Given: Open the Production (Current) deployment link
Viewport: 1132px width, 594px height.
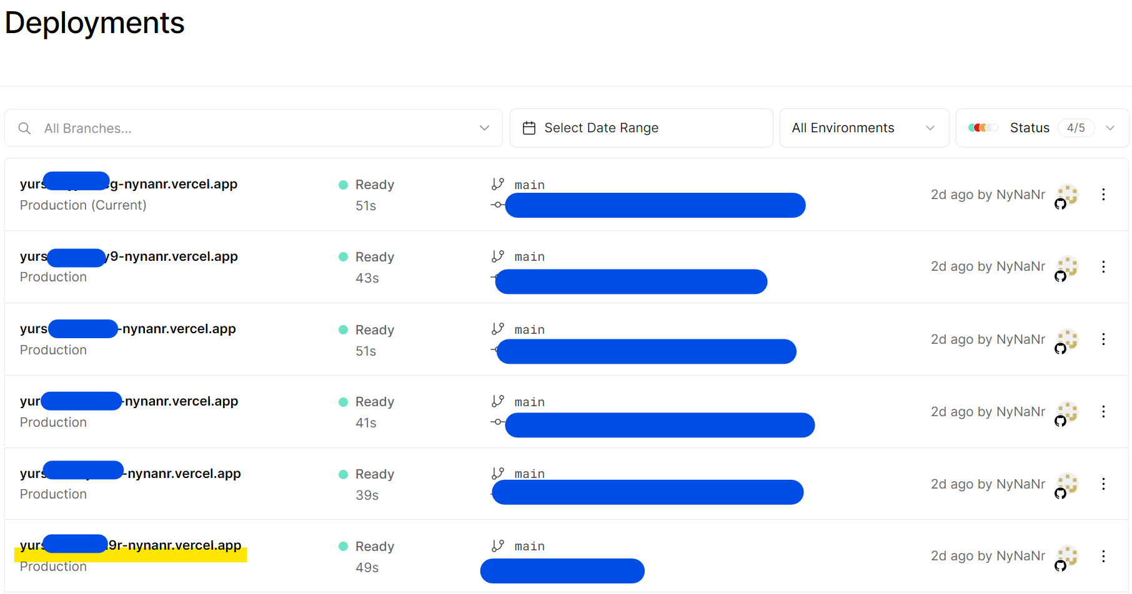Looking at the screenshot, I should click(x=129, y=184).
